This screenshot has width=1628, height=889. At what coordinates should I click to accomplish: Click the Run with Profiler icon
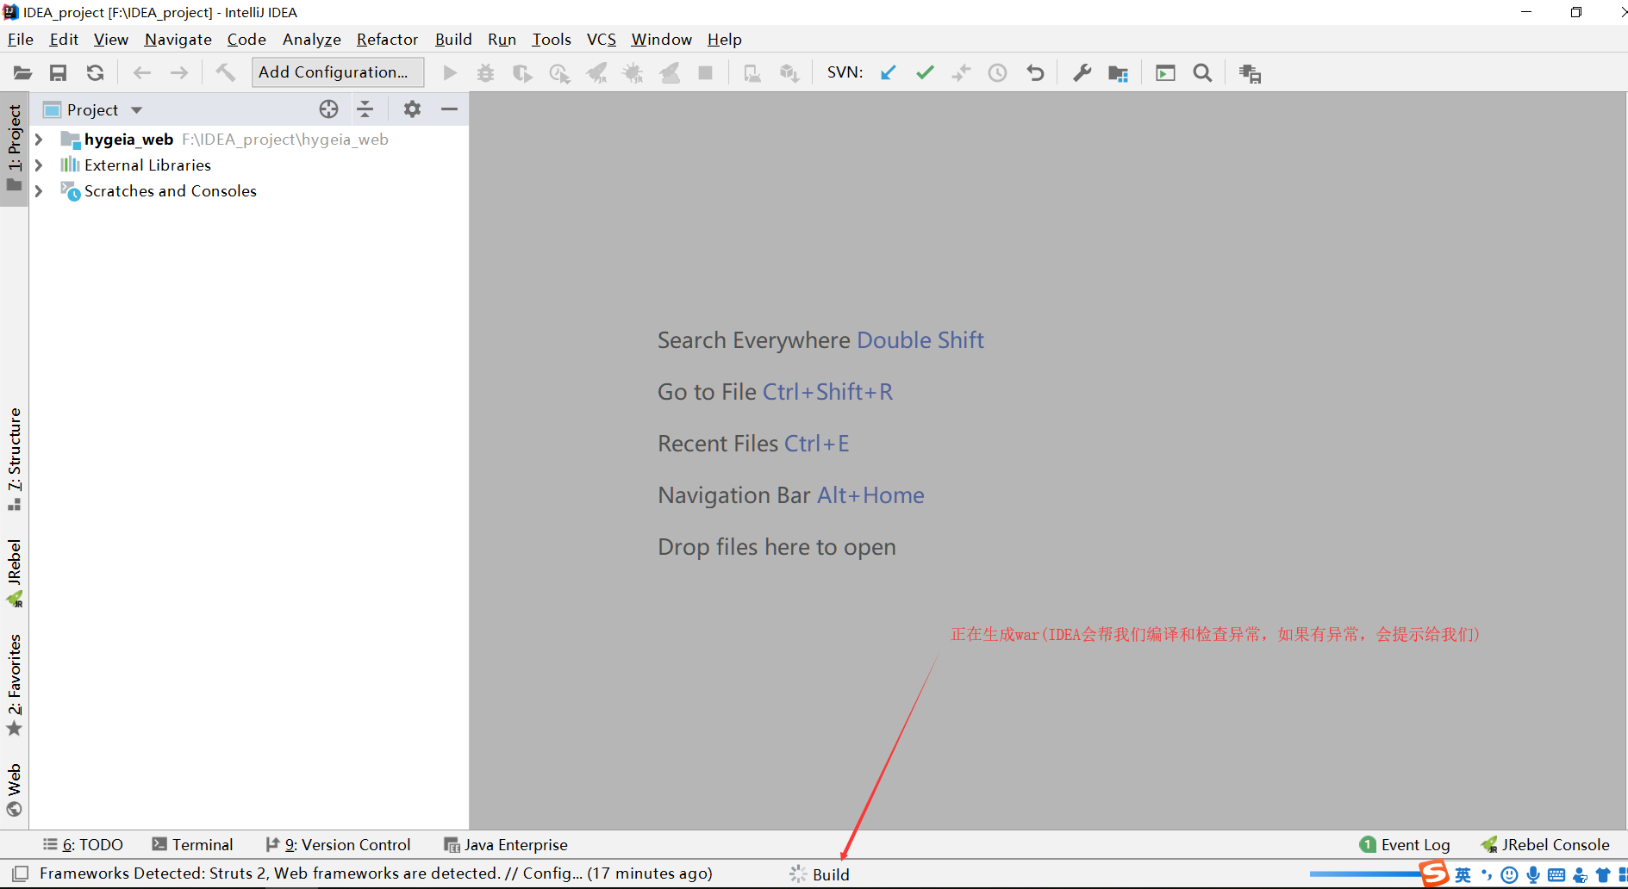coord(559,73)
